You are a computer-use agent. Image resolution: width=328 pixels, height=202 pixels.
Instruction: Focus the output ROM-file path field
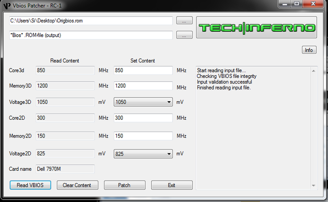91,35
